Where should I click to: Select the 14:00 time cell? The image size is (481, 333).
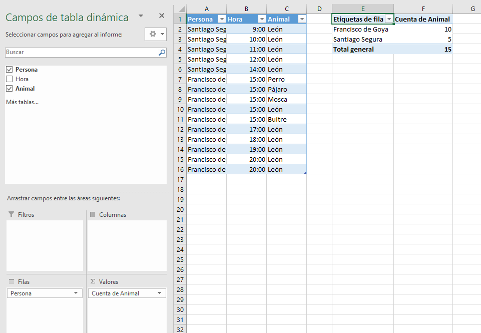pos(246,70)
